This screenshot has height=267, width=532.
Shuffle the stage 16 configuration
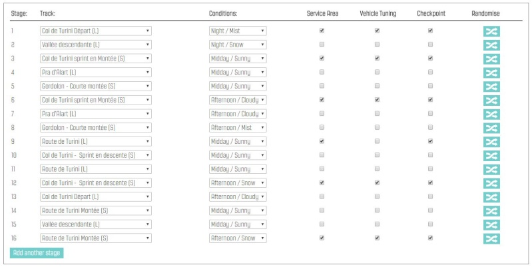[x=491, y=239]
